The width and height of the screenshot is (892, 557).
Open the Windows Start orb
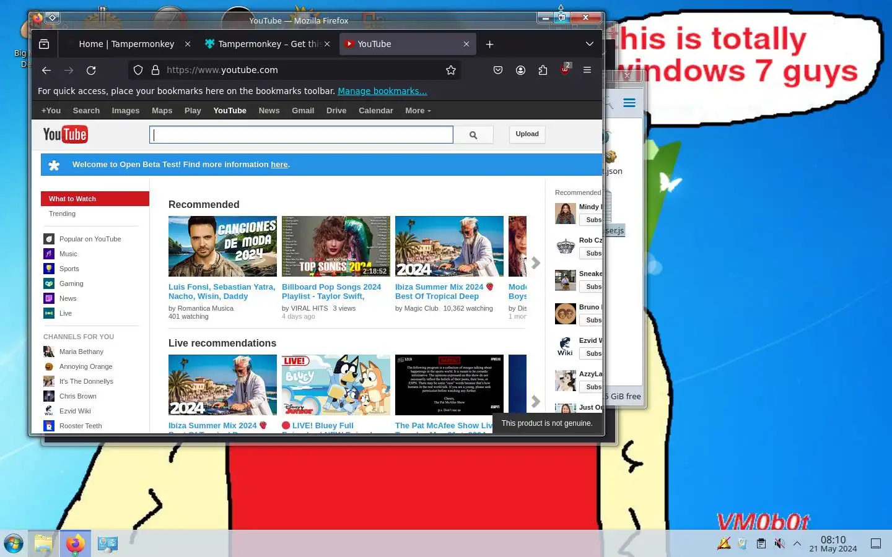14,543
